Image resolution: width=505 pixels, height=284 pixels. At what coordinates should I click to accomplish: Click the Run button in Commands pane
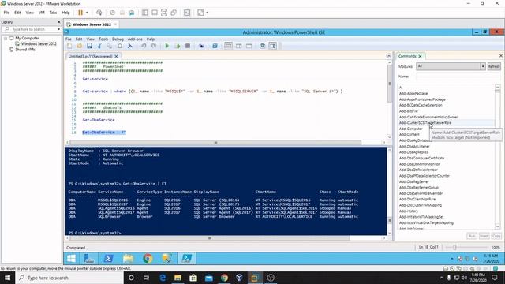click(472, 236)
